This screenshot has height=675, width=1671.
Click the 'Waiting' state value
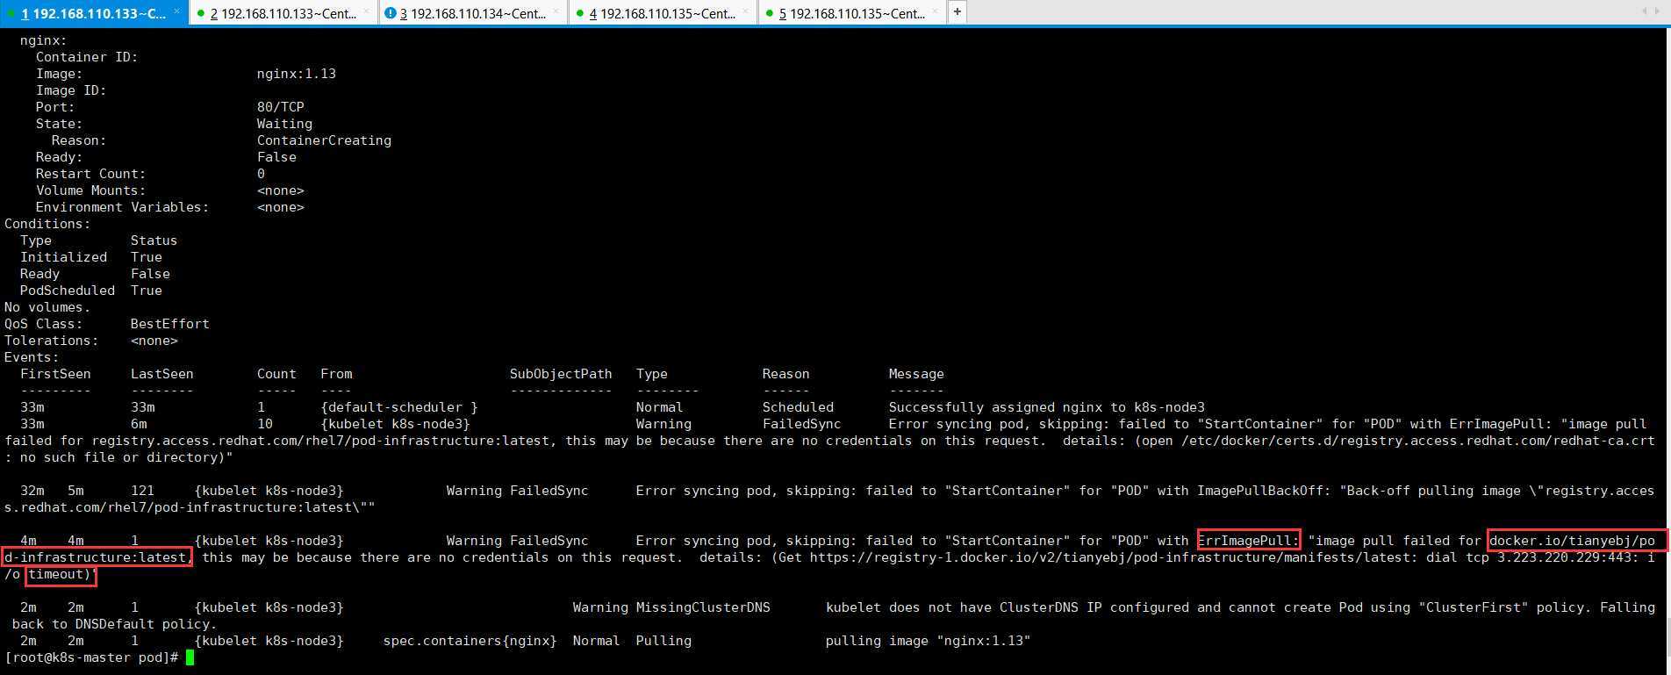[284, 124]
